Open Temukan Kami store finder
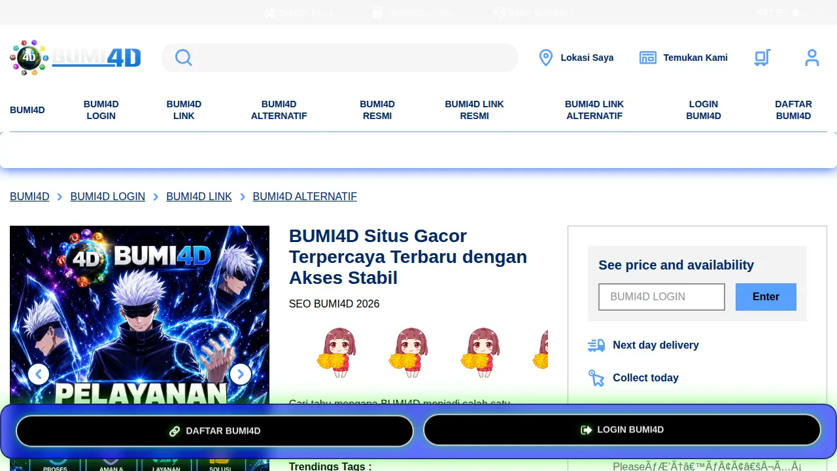837x471 pixels. pos(683,58)
